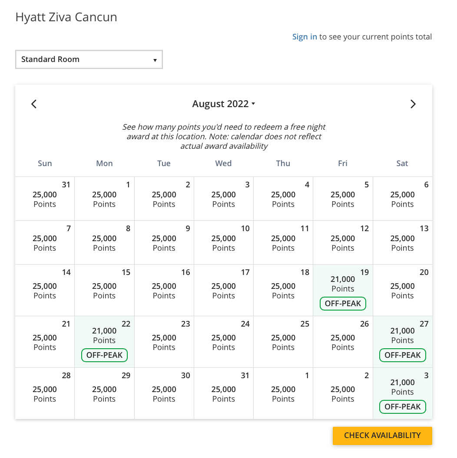Open the Standard Room type dropdown
The height and width of the screenshot is (458, 457).
point(89,60)
